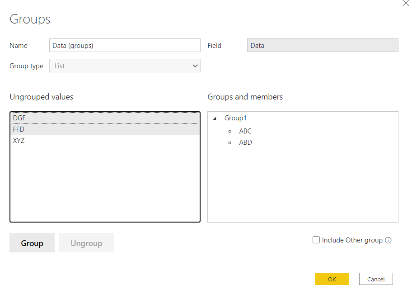Collapse the Group1 tree node
This screenshot has height=299, width=412.
coord(215,119)
